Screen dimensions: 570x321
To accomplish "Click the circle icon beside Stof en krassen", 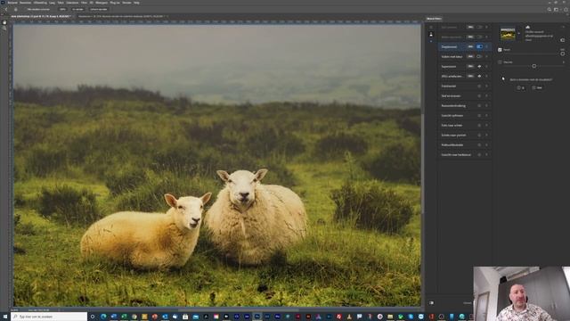I will tap(479, 95).
